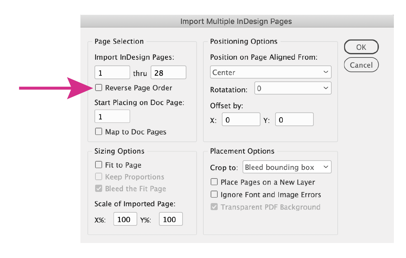The height and width of the screenshot is (258, 406).
Task: Click the Import Multiple InDesign Pages title
Action: (x=236, y=22)
